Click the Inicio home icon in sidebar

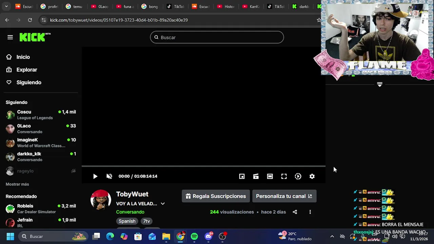[9, 57]
